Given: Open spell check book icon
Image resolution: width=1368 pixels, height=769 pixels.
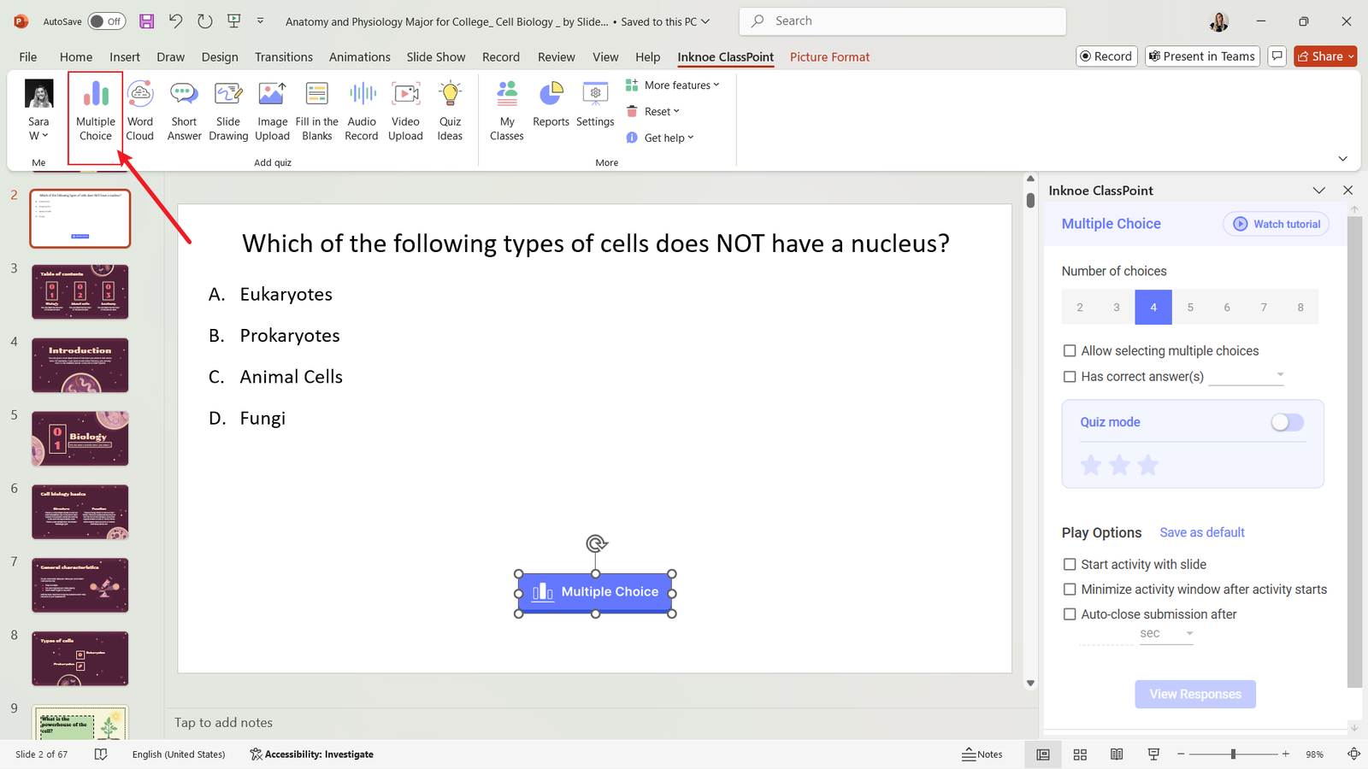Looking at the screenshot, I should [x=101, y=754].
